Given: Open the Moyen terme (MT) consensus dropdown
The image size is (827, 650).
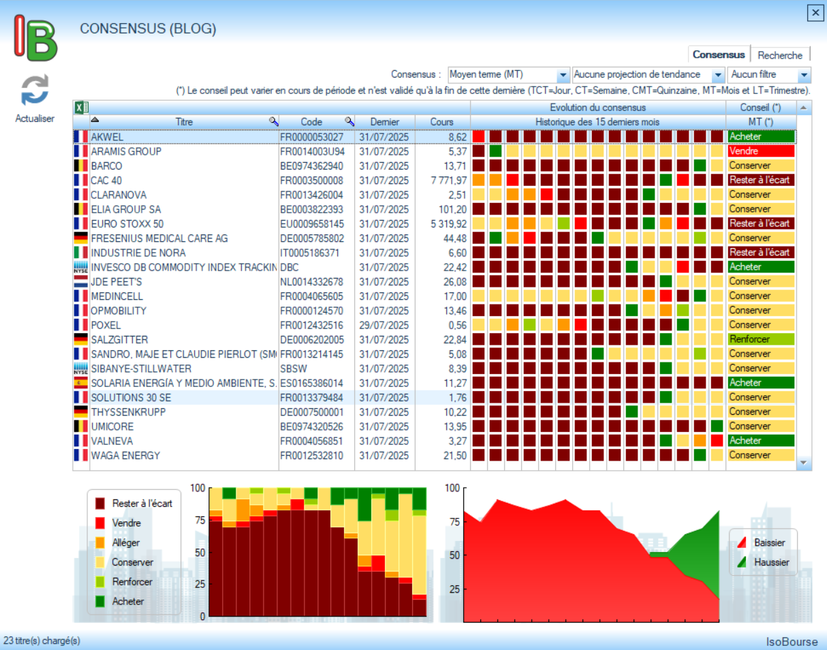Looking at the screenshot, I should coord(563,74).
